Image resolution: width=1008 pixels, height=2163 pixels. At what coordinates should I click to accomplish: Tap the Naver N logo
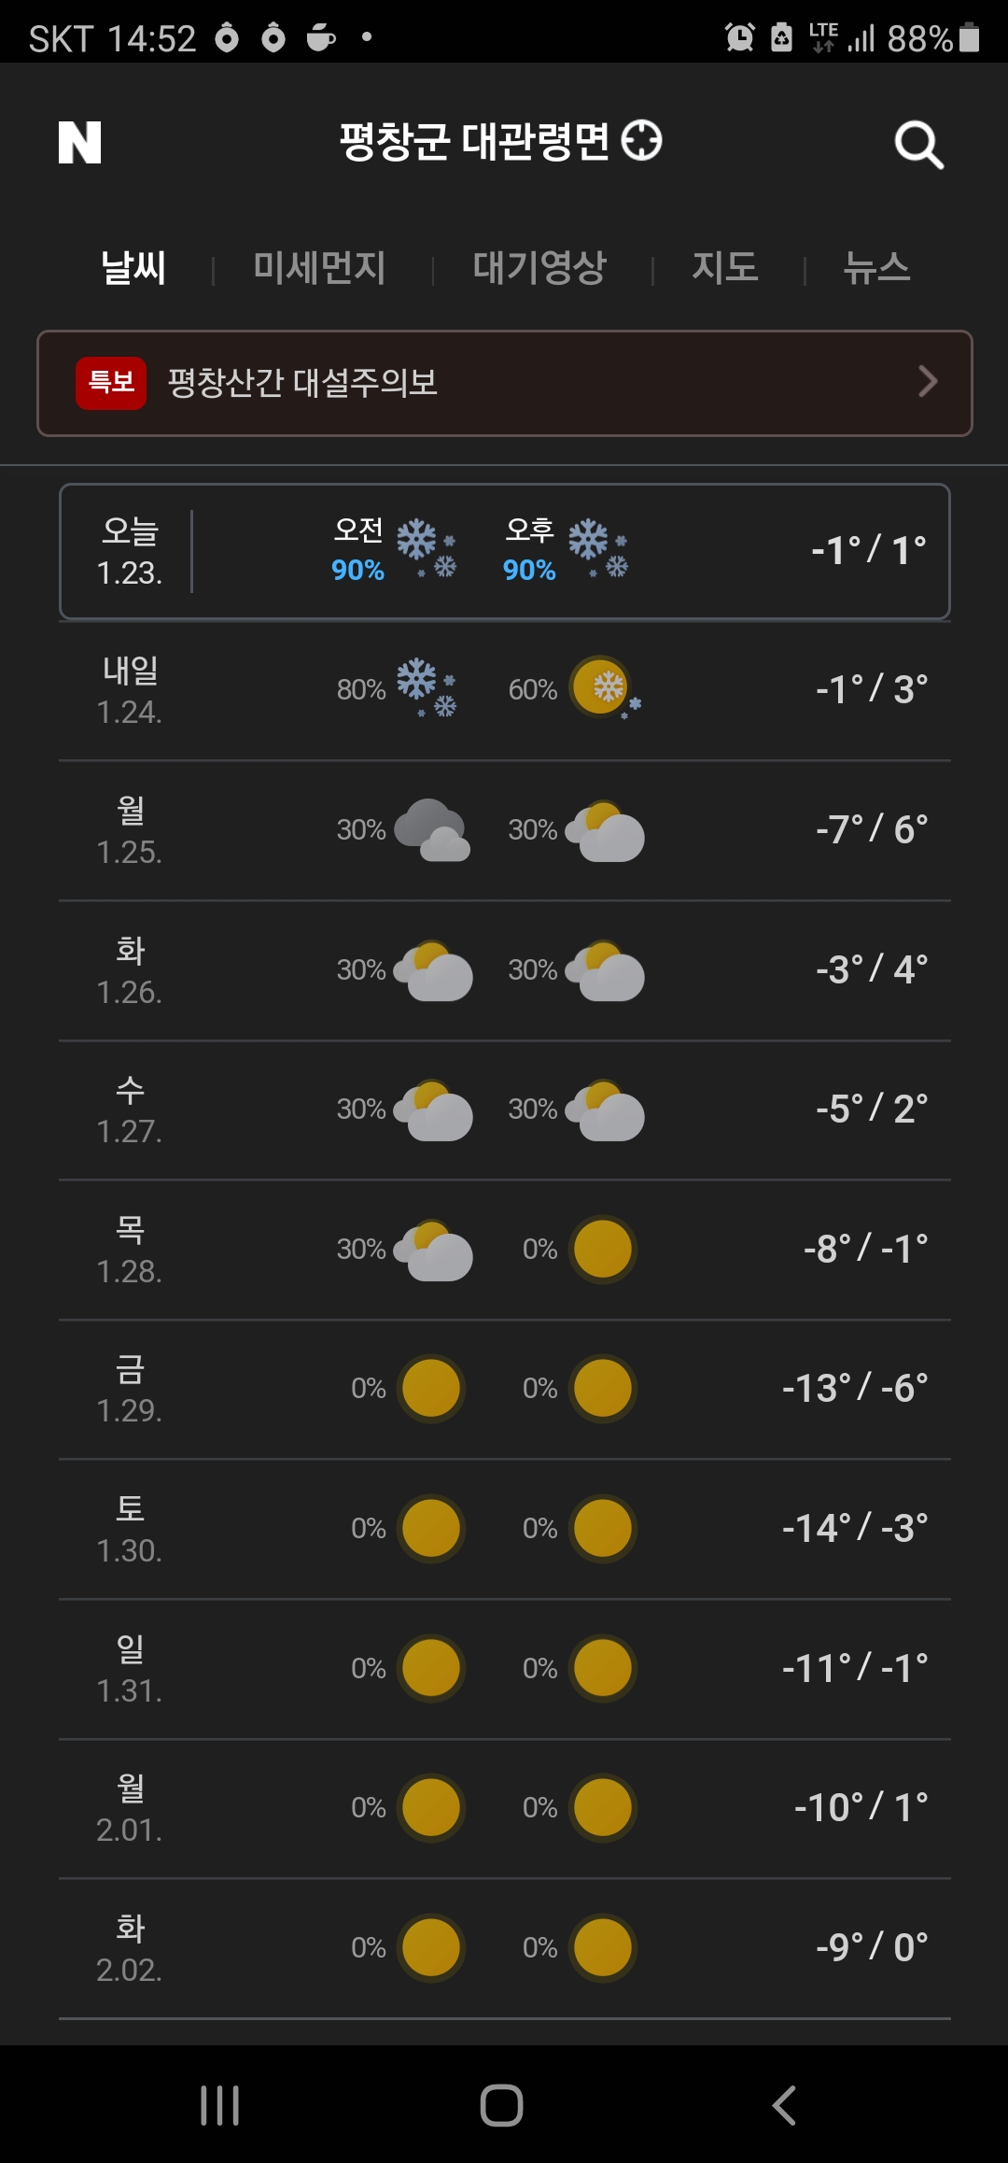pyautogui.click(x=80, y=143)
